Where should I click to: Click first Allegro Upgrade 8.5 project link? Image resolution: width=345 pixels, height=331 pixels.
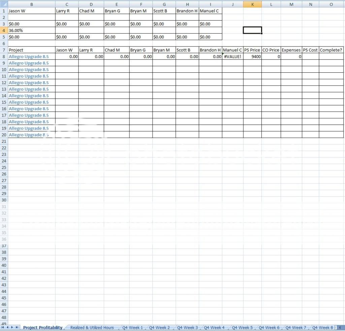coord(29,57)
